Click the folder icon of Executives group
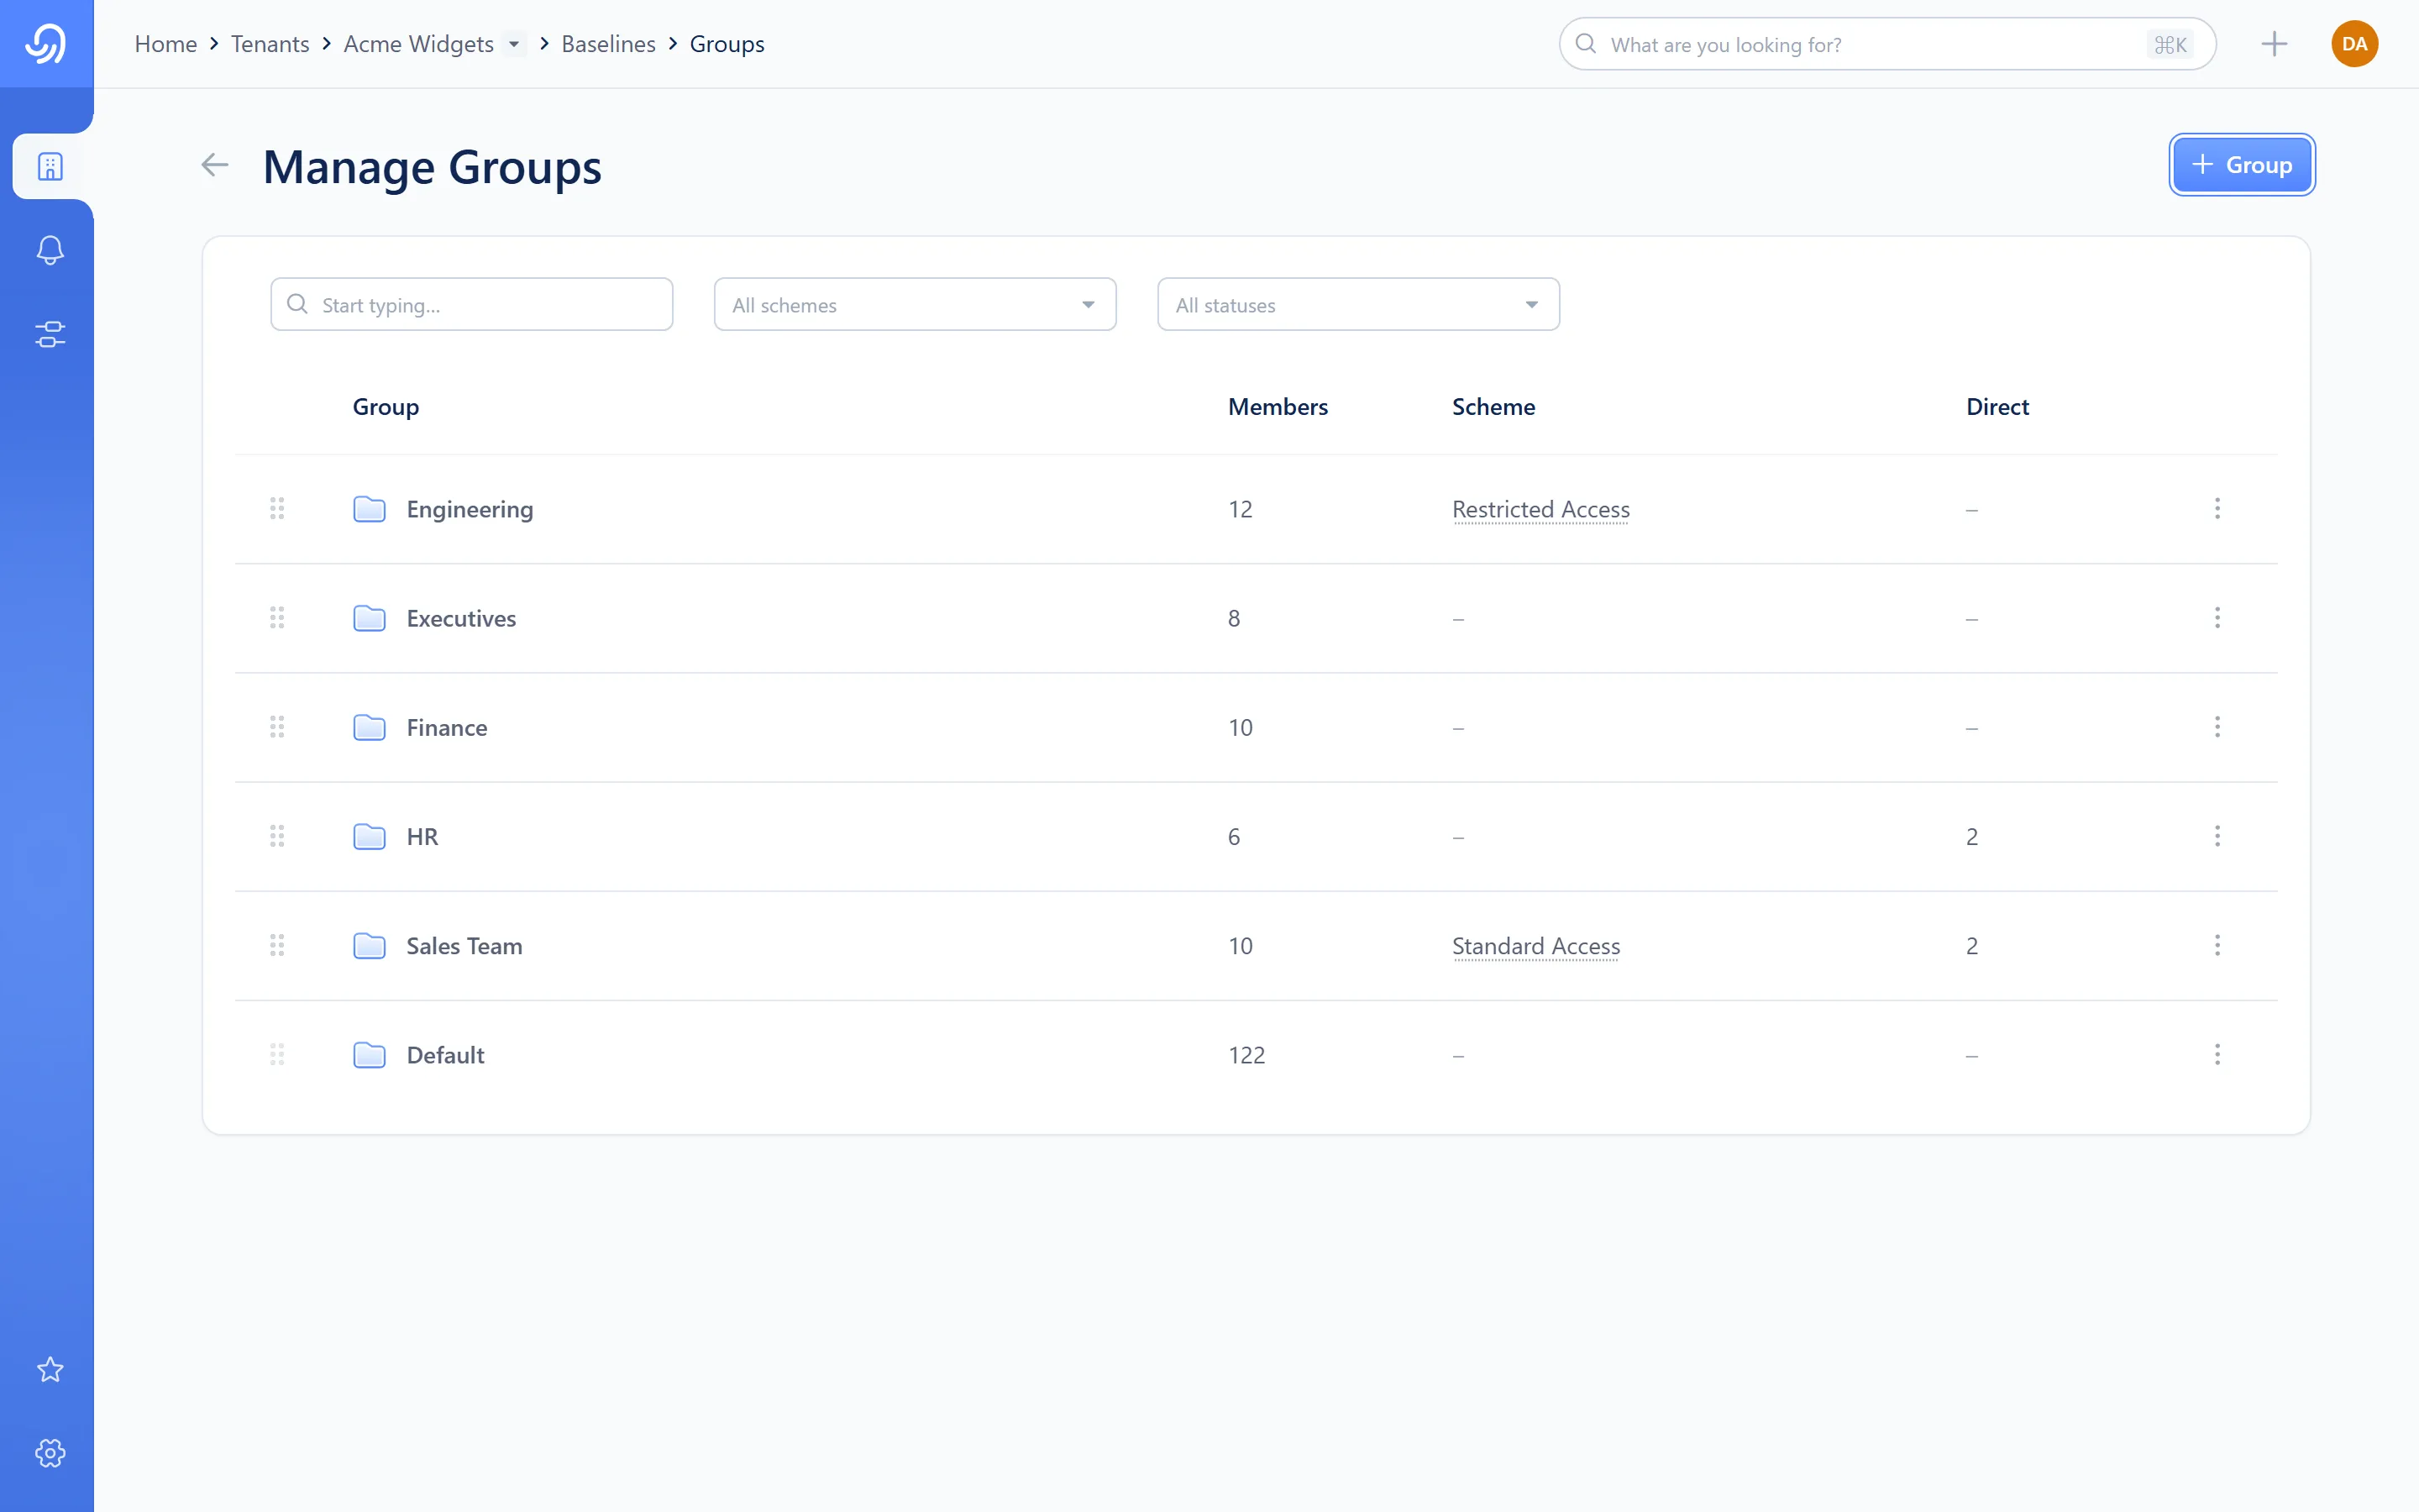This screenshot has width=2419, height=1512. (x=370, y=618)
